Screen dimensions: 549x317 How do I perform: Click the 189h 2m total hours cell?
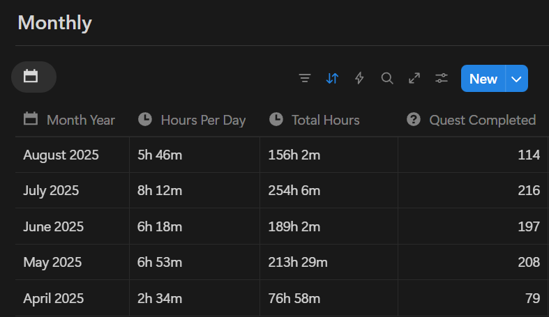click(x=294, y=227)
